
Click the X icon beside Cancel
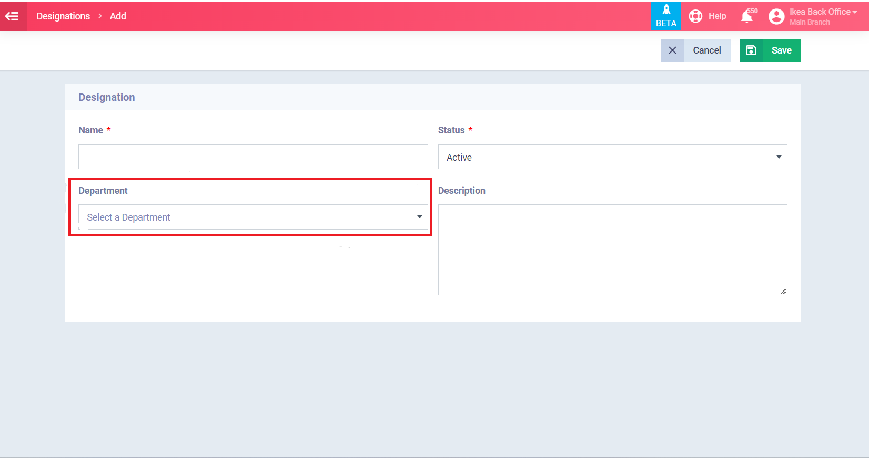click(672, 50)
